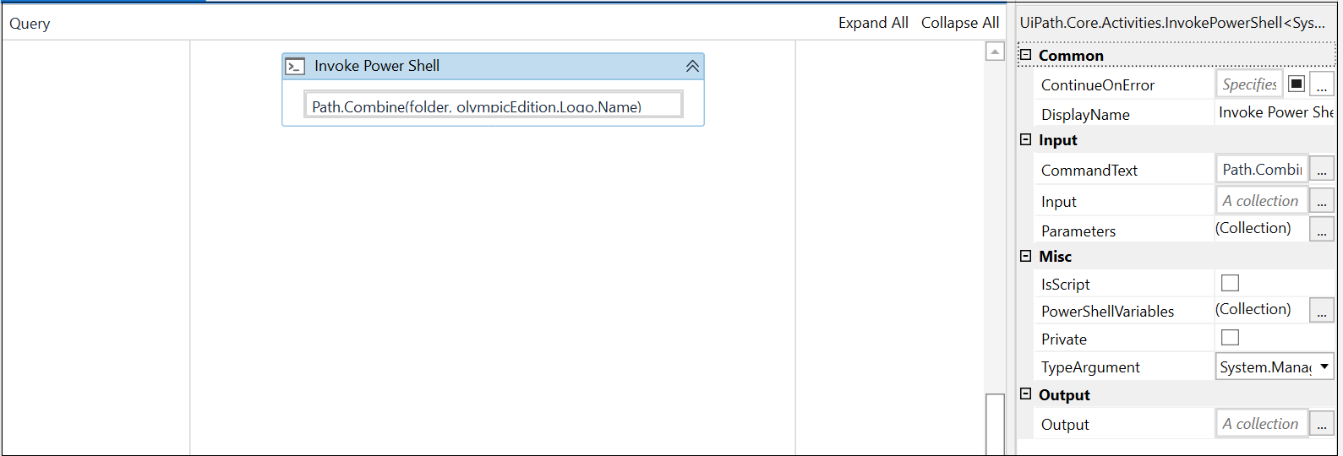The height and width of the screenshot is (456, 1343).
Task: Toggle the ContinueOnError filled checkbox
Action: (1297, 84)
